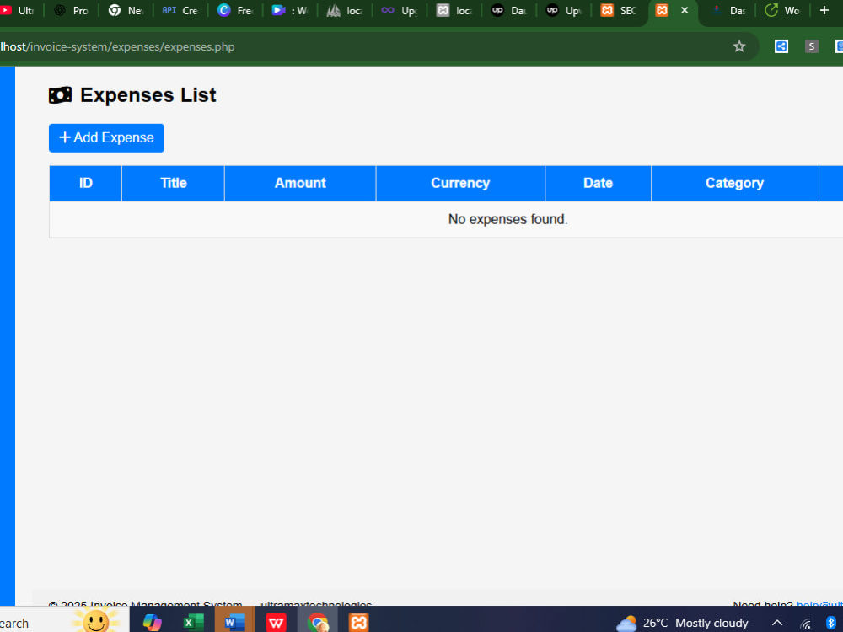
Task: Switch to the API 'Cre' tab
Action: [x=180, y=10]
